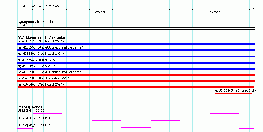Select the red bar under nsv4102906

136,75
